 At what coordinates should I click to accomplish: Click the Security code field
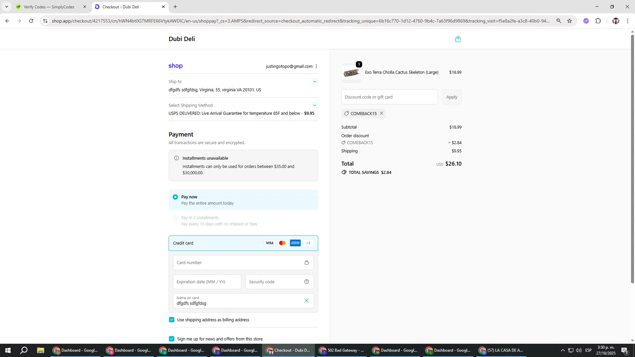click(279, 282)
